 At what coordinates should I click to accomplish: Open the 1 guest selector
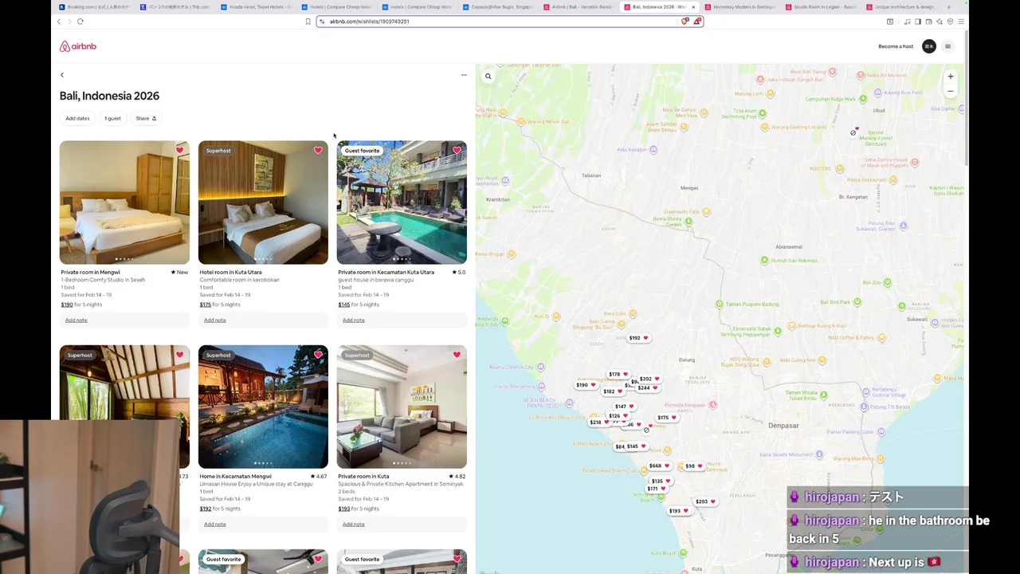113,118
